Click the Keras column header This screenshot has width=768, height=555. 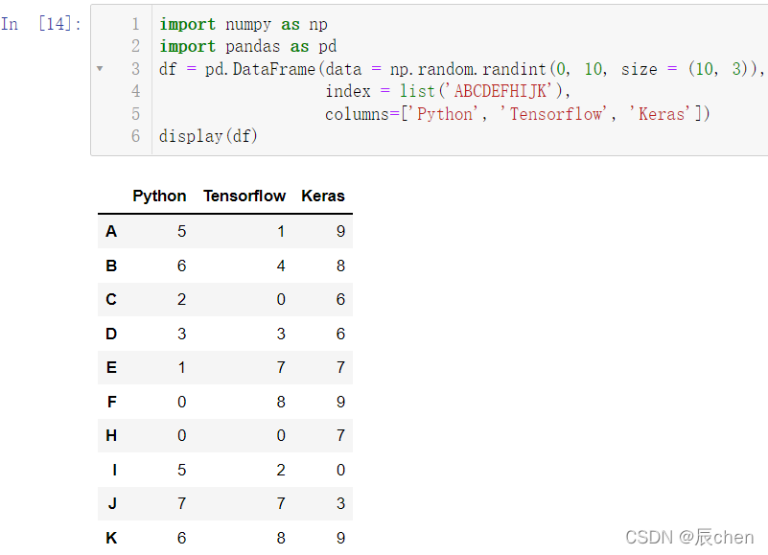click(323, 196)
